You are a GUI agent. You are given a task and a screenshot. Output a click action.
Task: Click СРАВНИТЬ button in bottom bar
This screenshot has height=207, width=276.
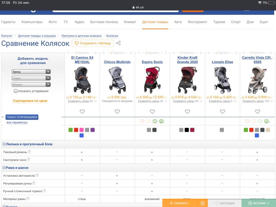(180, 203)
